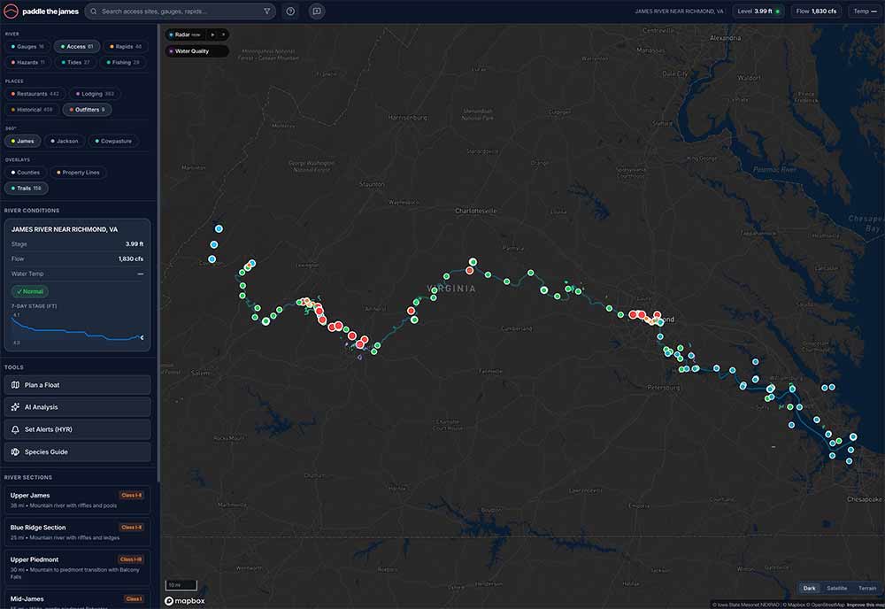The height and width of the screenshot is (609, 885).
Task: Enable the Outfitters places filter
Action: [x=87, y=109]
